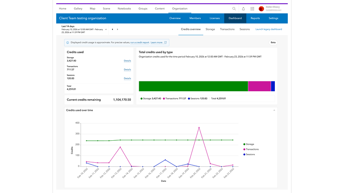Open the notifications bell
This screenshot has width=344, height=193.
tap(243, 8)
